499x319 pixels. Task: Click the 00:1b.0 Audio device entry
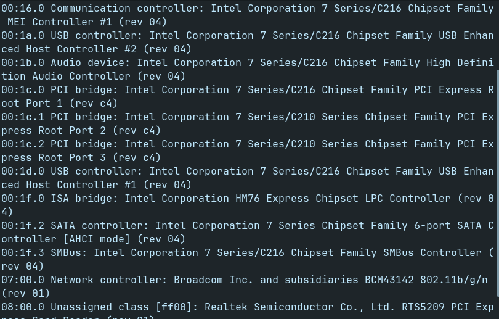click(x=248, y=69)
